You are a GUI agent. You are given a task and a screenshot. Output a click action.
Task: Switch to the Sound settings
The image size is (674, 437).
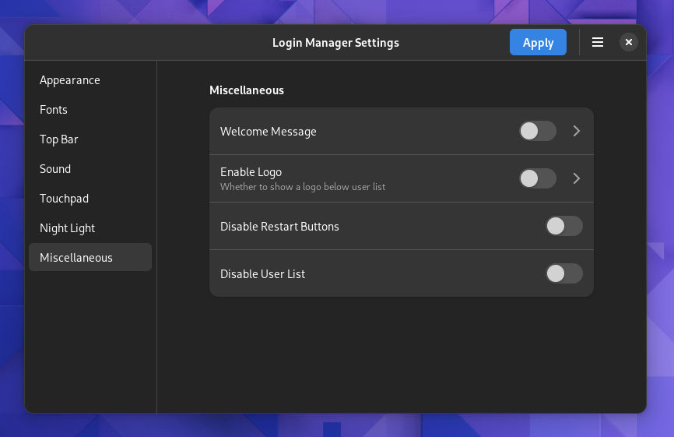pyautogui.click(x=55, y=169)
